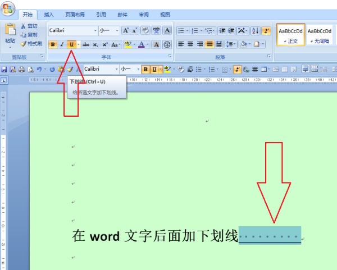Click the Undo icon in quick toolbar
The image size is (337, 270).
[x=39, y=70]
